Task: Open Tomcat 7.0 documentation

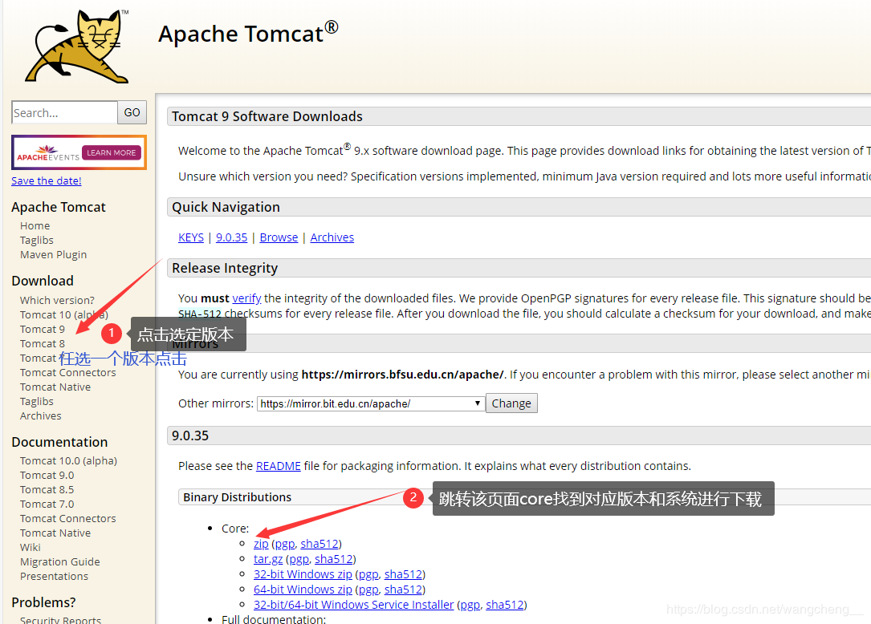Action: (x=47, y=504)
